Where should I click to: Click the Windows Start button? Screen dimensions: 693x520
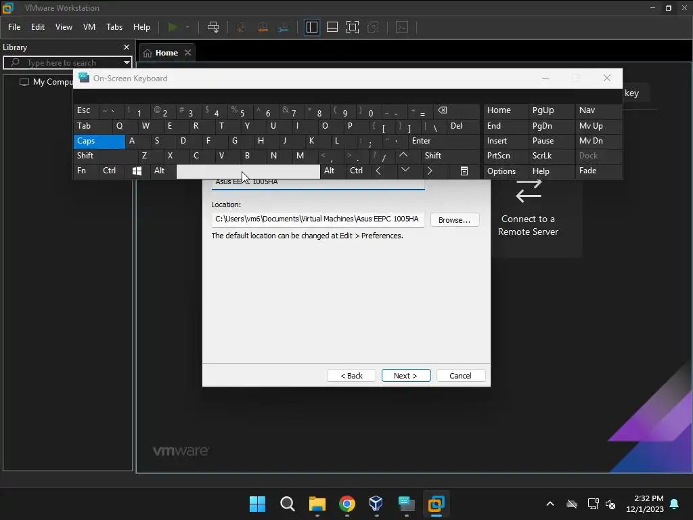click(x=257, y=504)
